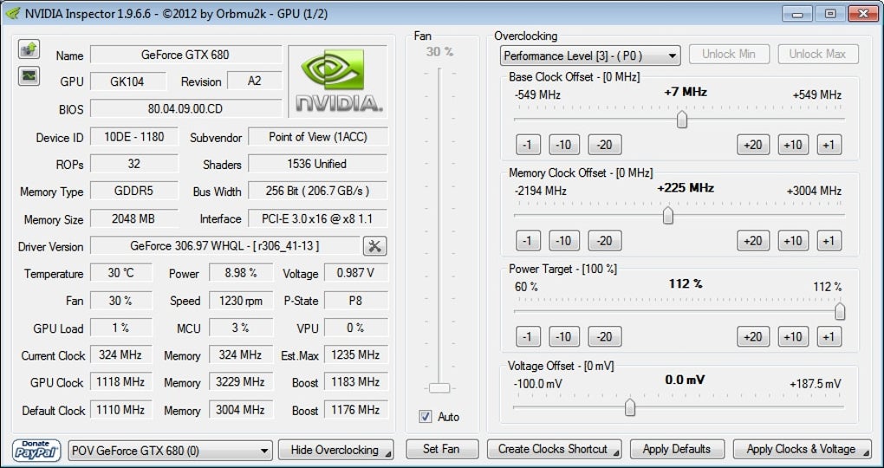
Task: Click the vertical Fan speed slider handle
Action: click(439, 388)
